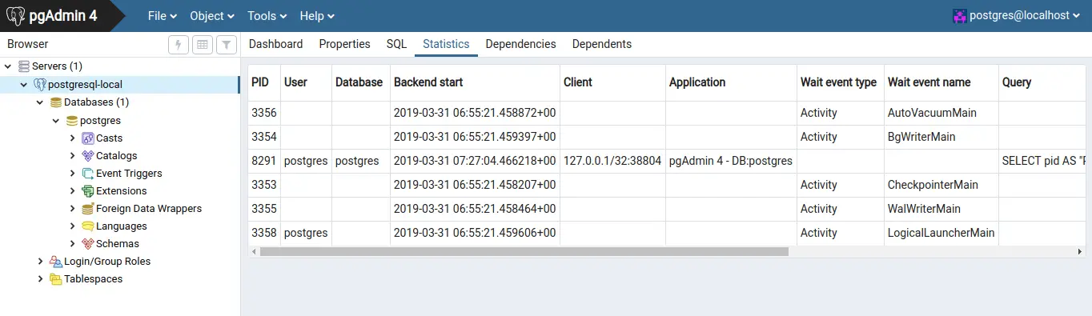
Task: Click the 127.0.0.1/32:38804 client cell
Action: pos(612,161)
